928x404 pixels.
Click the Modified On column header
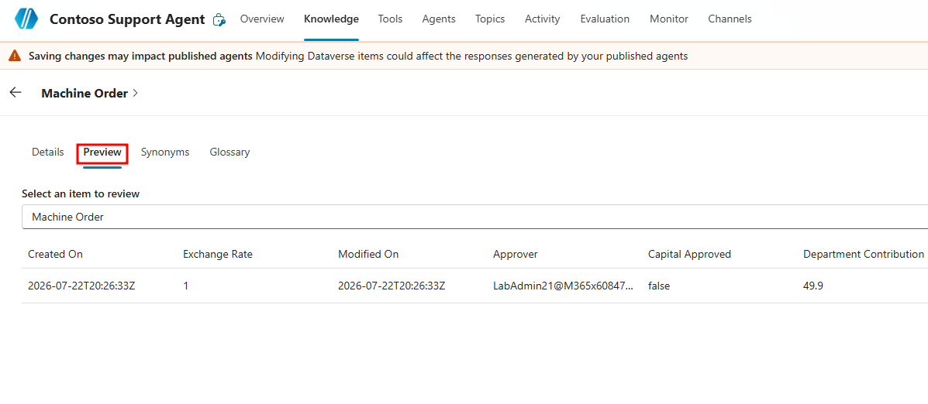(x=368, y=254)
